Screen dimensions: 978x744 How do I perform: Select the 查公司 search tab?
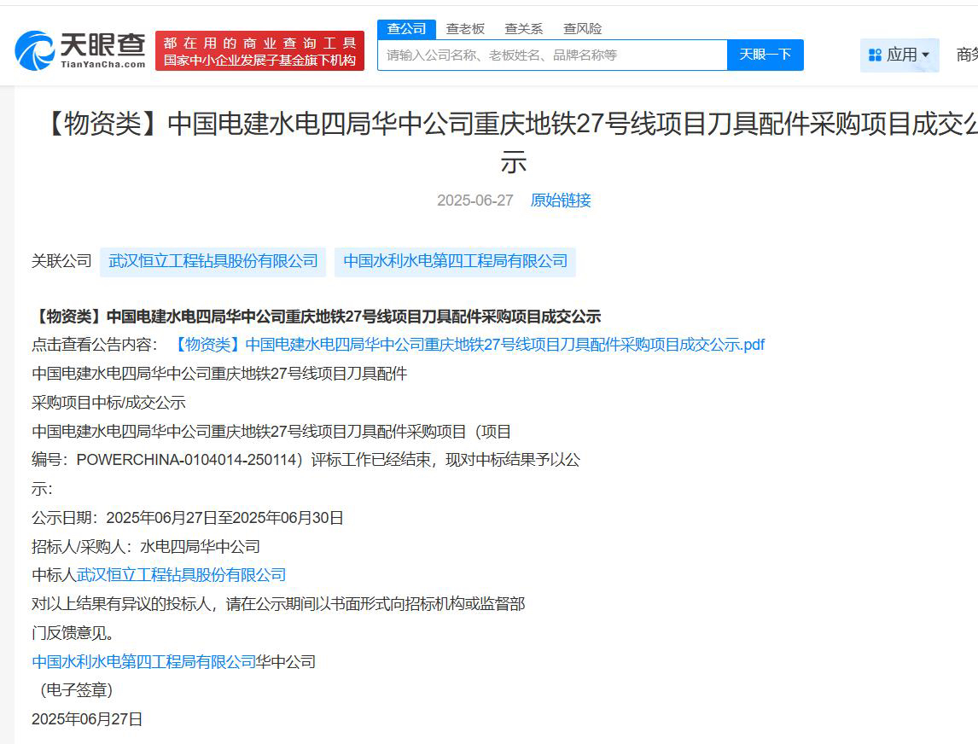click(406, 29)
